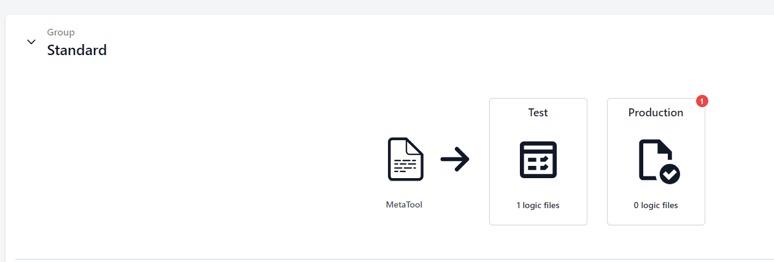
Task: Click the arrowhead tip pointing to Test
Action: pyautogui.click(x=467, y=160)
